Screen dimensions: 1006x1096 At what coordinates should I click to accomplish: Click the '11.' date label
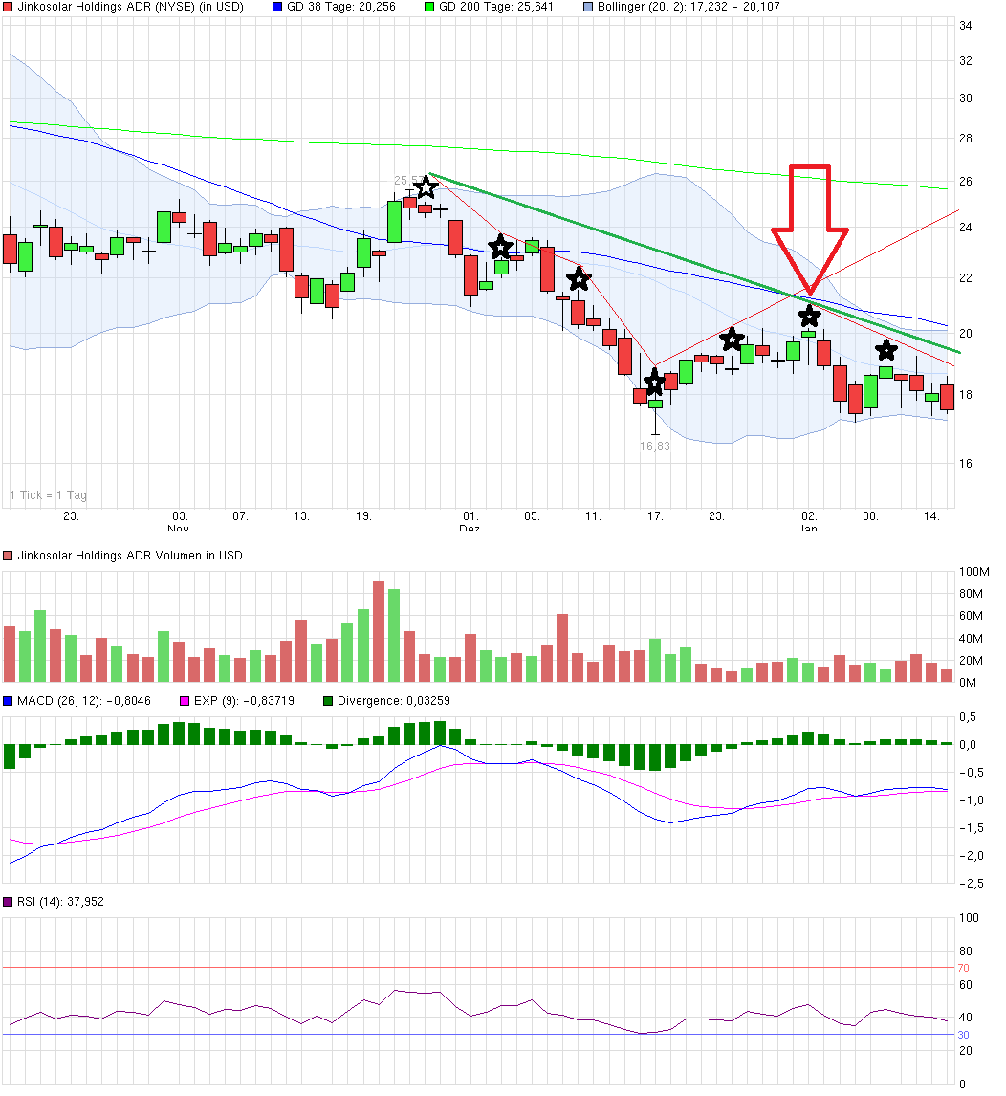tap(593, 516)
